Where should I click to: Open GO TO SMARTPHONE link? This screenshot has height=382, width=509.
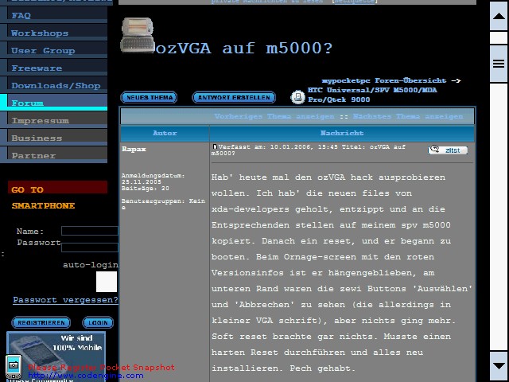point(43,197)
